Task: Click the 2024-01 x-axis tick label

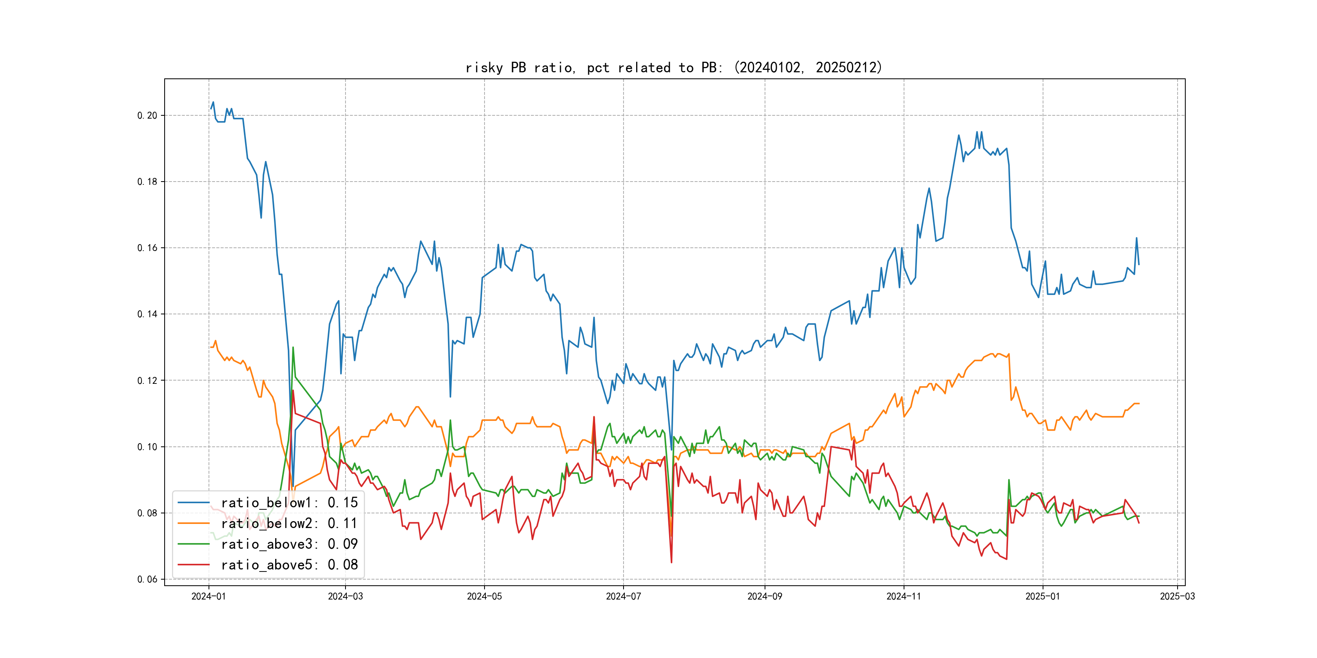Action: (209, 596)
